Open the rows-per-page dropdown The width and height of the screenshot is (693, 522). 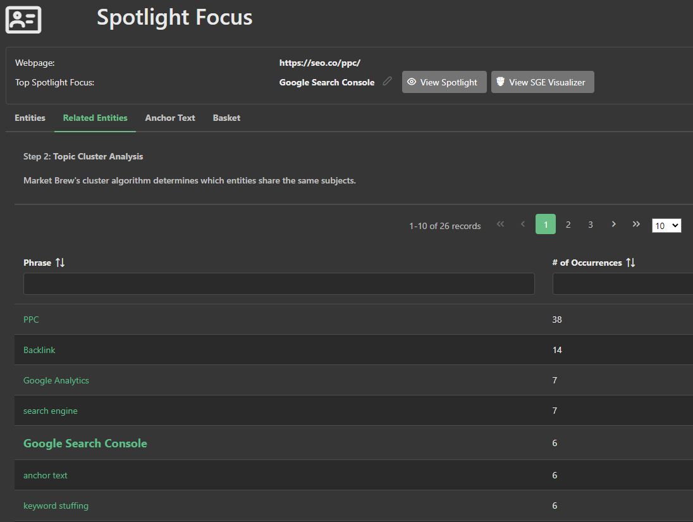pos(666,226)
